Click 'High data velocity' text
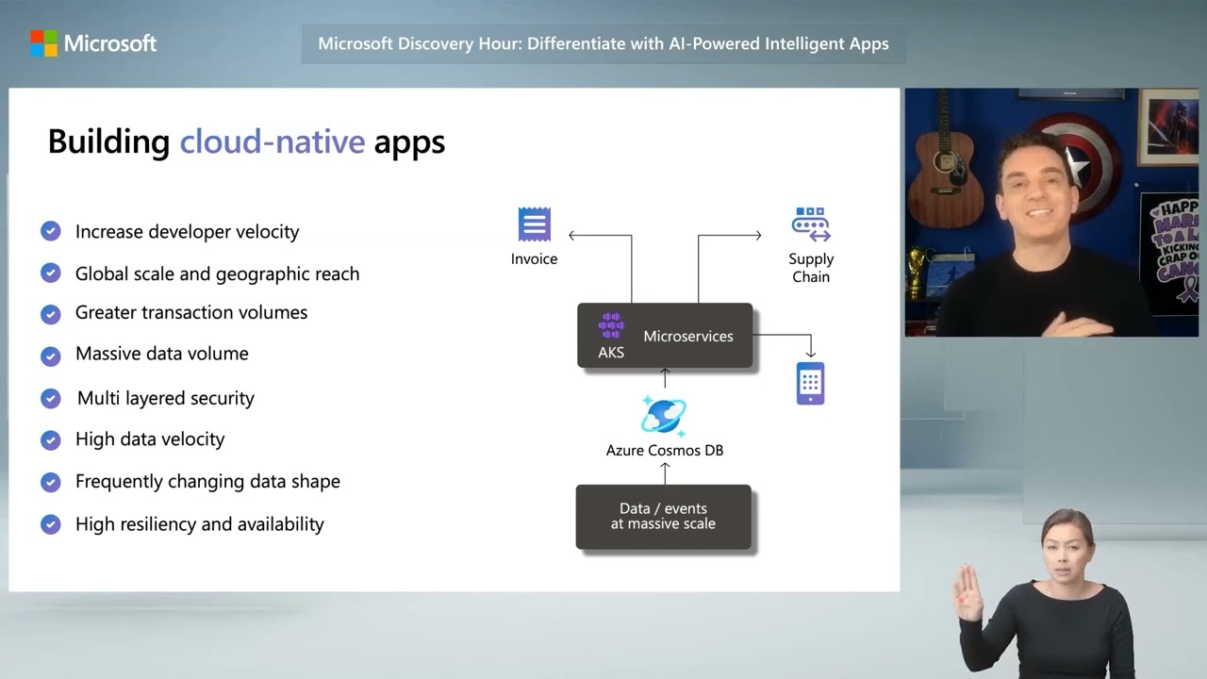1207x679 pixels. (150, 439)
